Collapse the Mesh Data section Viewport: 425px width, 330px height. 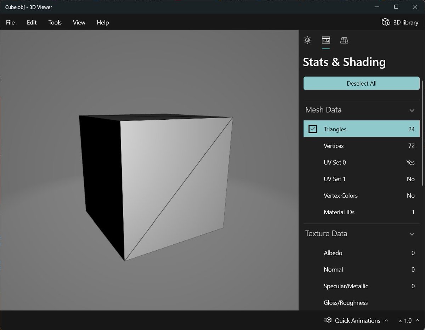412,110
